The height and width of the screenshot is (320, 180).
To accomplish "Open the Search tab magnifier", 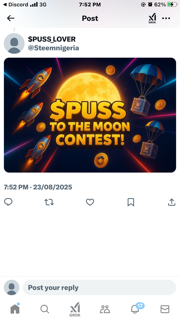I will pyautogui.click(x=45, y=309).
